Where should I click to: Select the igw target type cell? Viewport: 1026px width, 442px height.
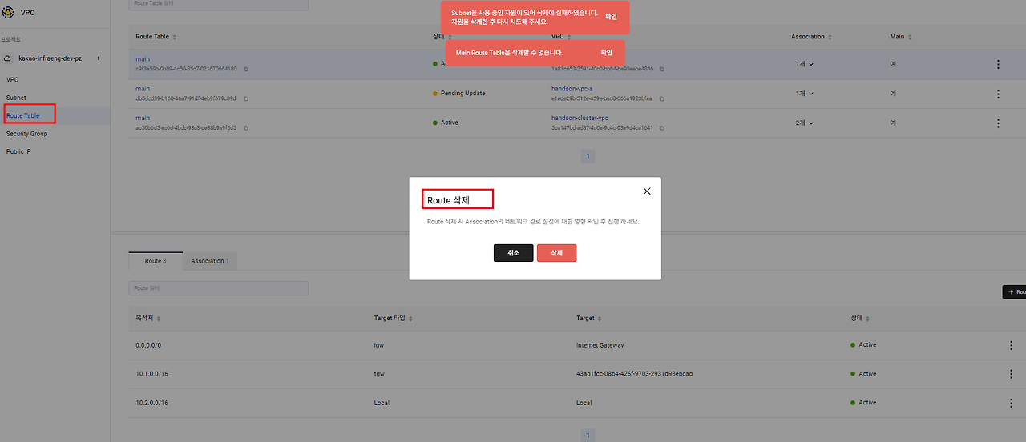(379, 345)
